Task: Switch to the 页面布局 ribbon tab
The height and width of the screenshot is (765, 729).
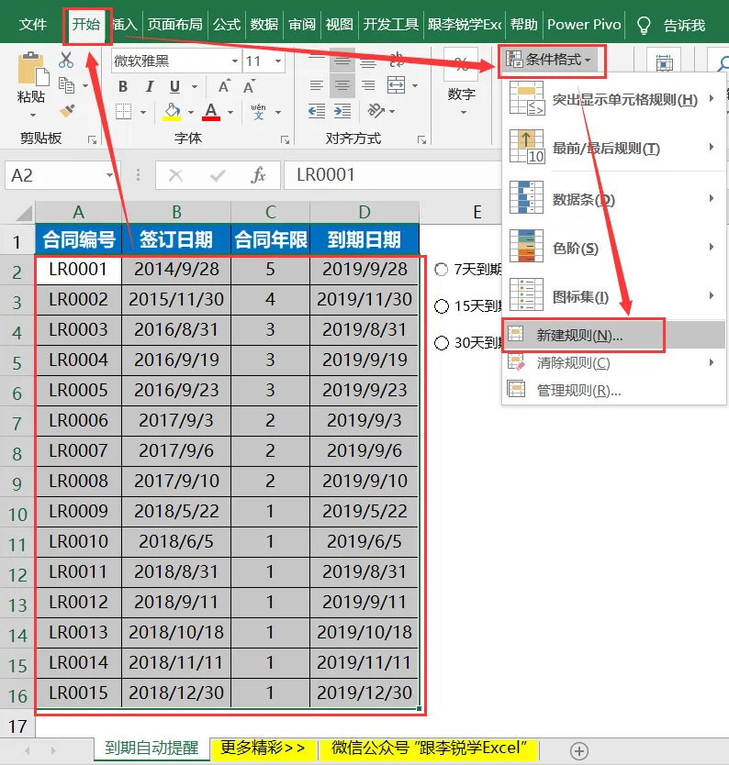Action: pos(175,25)
